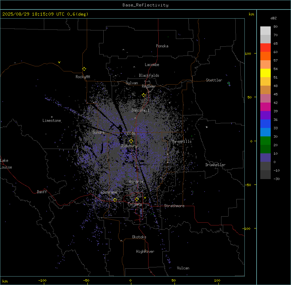This screenshot has height=285, width=291.
Task: Click the yellow V marker just east of Calgary
Action: pyautogui.click(x=145, y=198)
